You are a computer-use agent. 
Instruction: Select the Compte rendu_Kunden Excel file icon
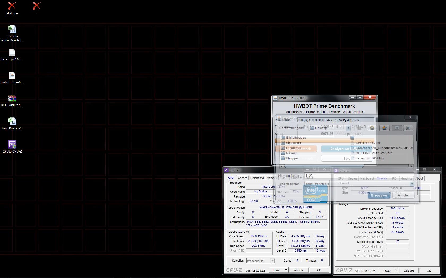click(12, 33)
